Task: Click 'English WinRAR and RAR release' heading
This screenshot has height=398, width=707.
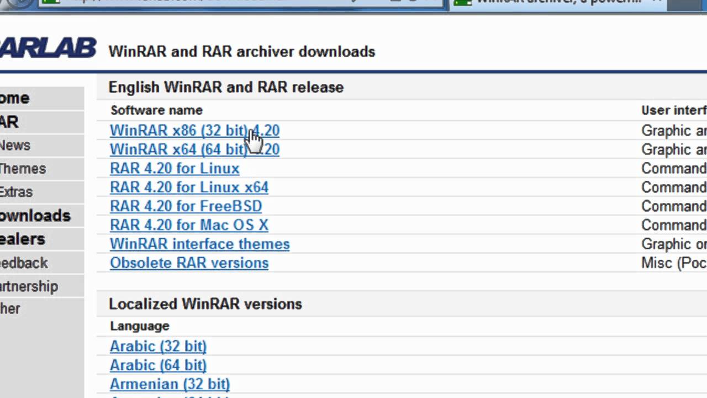Action: (226, 87)
